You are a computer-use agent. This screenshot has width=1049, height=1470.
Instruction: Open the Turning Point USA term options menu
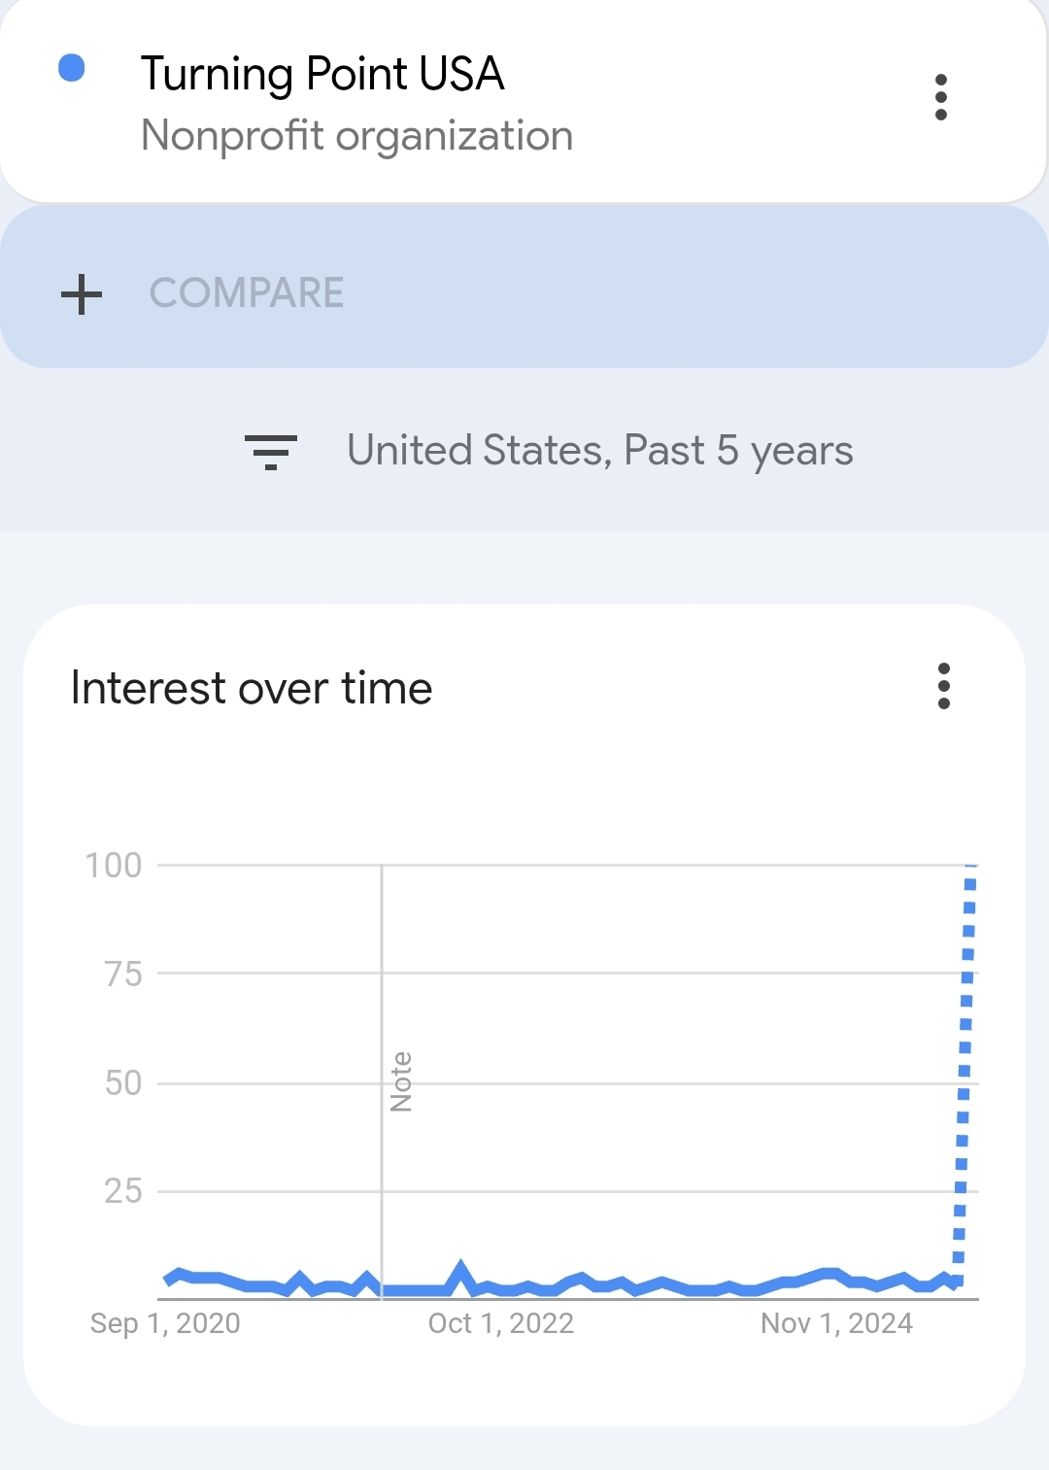tap(940, 97)
